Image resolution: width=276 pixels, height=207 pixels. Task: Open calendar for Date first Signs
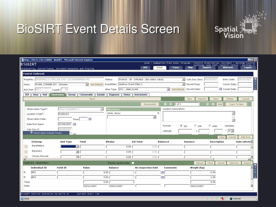[x=74, y=124]
